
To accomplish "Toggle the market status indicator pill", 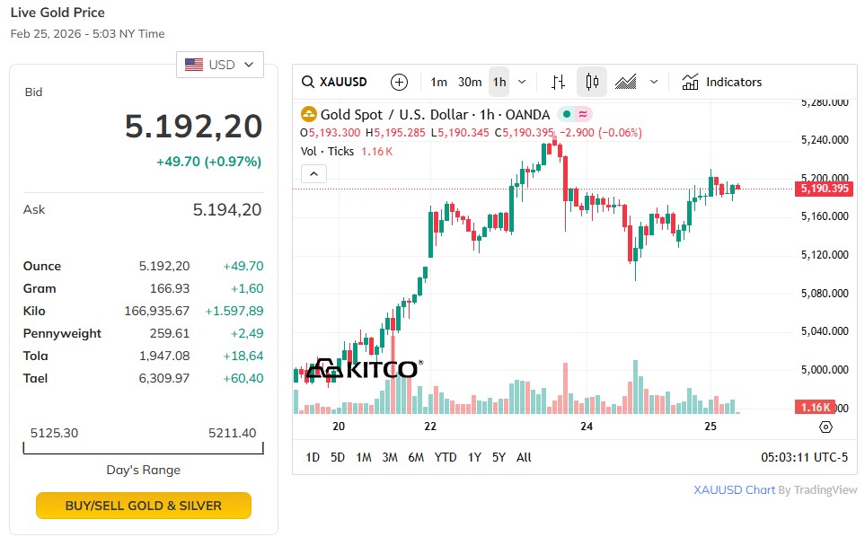I will 575,114.
